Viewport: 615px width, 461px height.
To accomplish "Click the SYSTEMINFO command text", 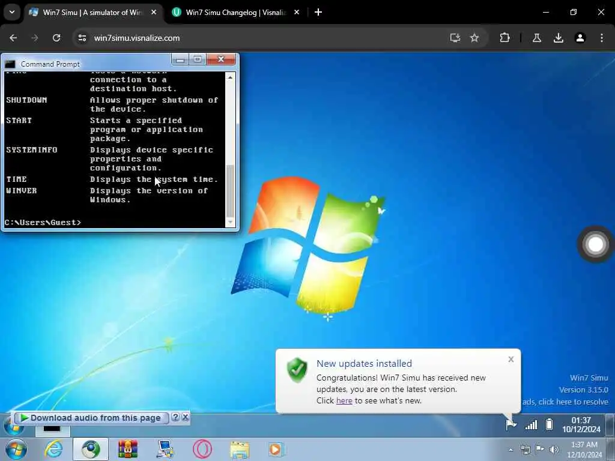I will (x=32, y=149).
